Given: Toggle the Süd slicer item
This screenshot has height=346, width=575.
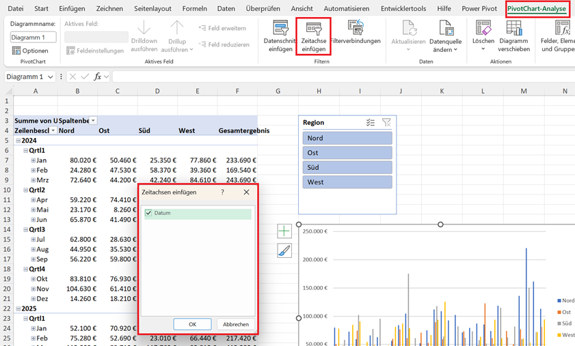Looking at the screenshot, I should pyautogui.click(x=347, y=167).
